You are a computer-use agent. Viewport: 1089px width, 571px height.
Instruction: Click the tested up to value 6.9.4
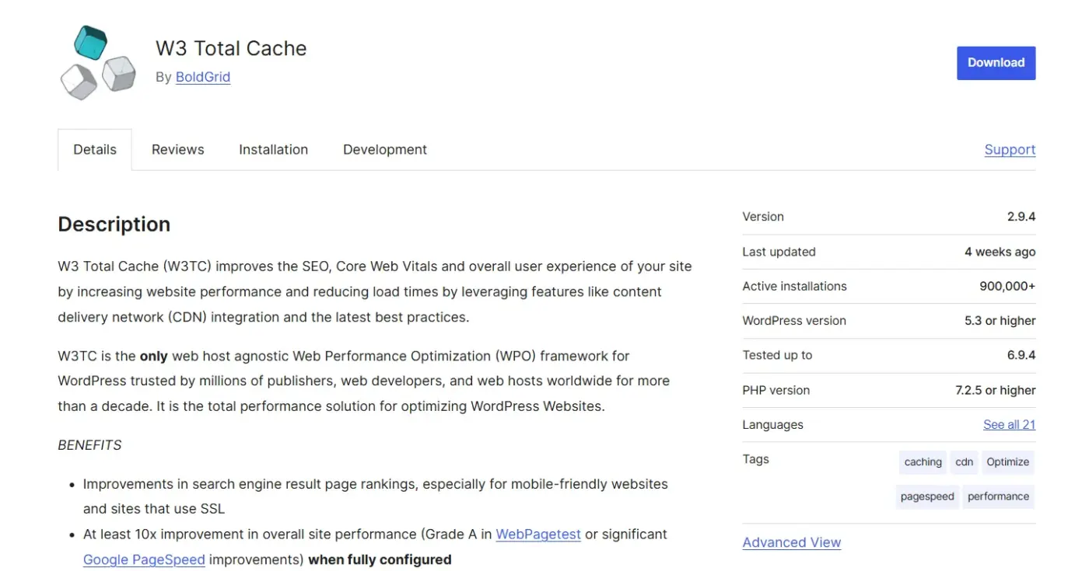point(1021,356)
